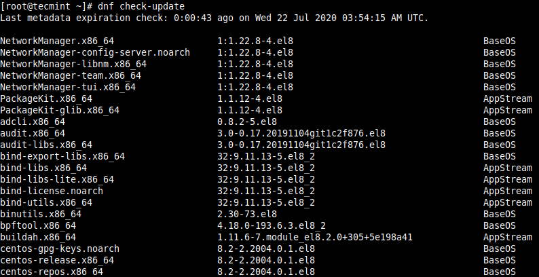539x277 pixels.
Task: Click BaseOS repo on NetworkManager.x86_64 row
Action: click(500, 41)
